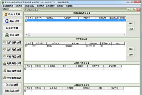The image size is (142, 95).
Task: Click row indicator arrow in birthday grid
Action: tap(25, 68)
